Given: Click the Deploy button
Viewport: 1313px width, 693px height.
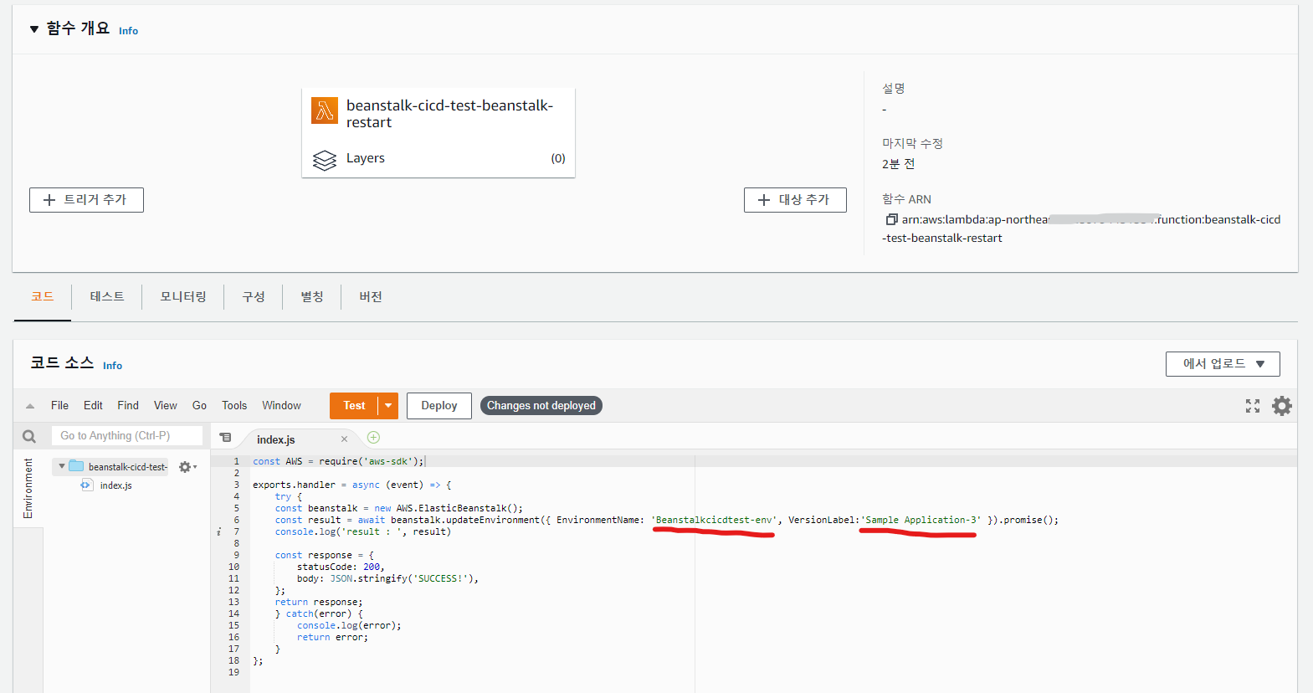Looking at the screenshot, I should click(x=439, y=406).
